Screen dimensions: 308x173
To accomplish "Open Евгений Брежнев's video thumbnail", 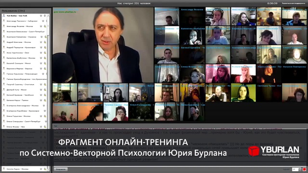I will [x=192, y=54].
